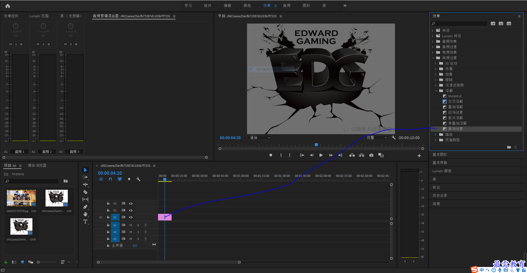Viewport: 527px width, 273px height.
Task: Open the 基本图形 panel
Action: tap(440, 154)
